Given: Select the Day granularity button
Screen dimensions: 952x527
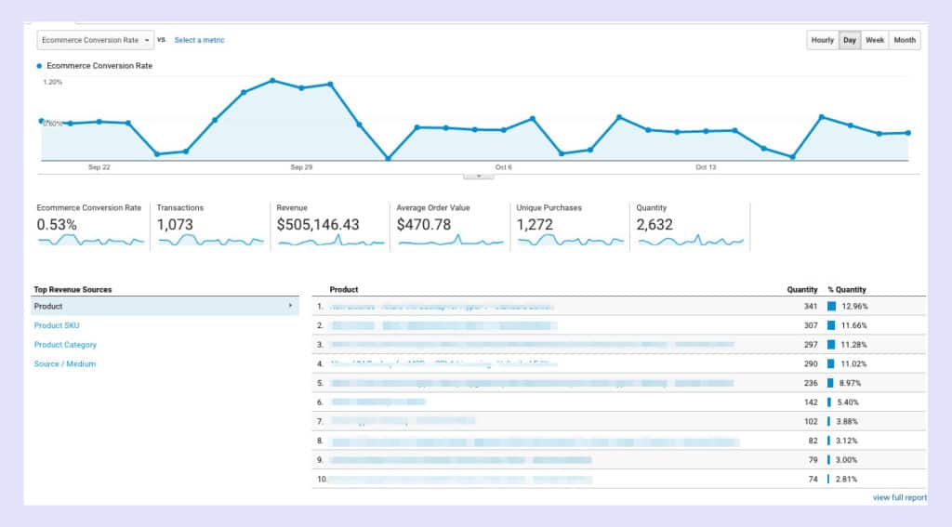Looking at the screenshot, I should pyautogui.click(x=850, y=40).
